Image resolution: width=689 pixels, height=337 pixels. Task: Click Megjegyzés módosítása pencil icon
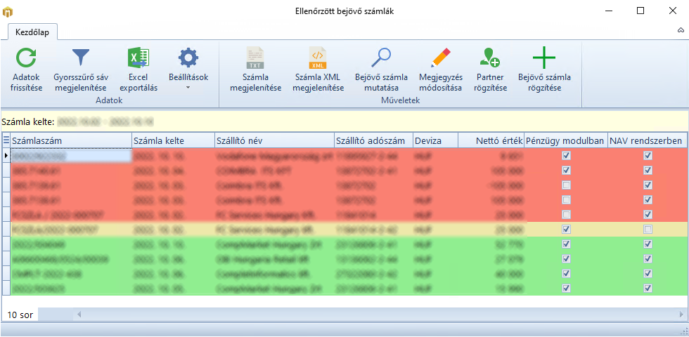click(x=440, y=58)
